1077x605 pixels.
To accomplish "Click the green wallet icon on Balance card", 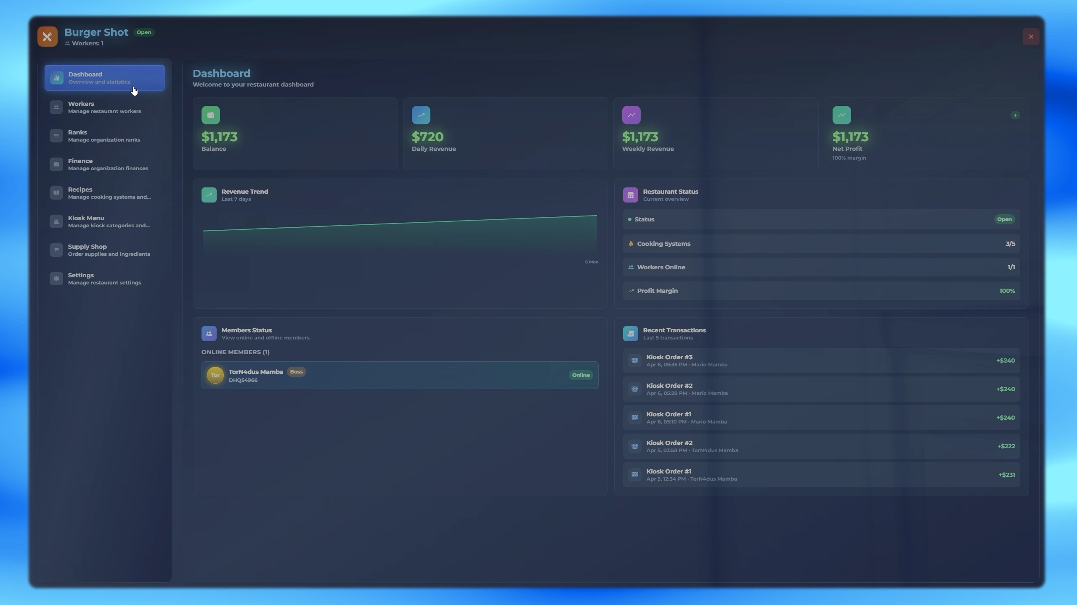I will 211,115.
